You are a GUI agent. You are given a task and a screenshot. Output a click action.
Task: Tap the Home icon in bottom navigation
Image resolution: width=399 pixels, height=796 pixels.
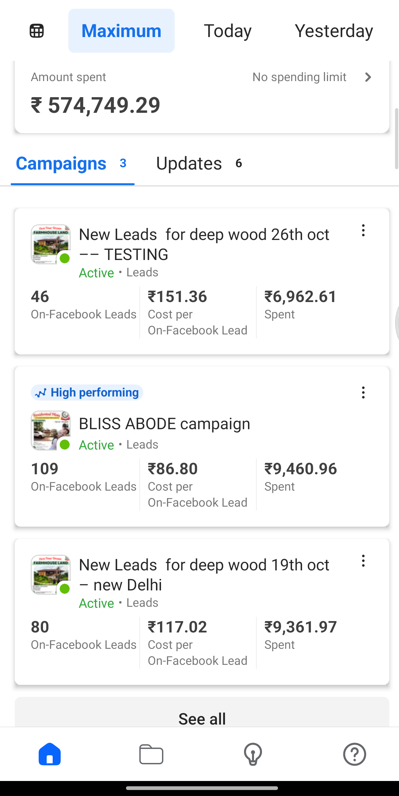[x=50, y=754]
